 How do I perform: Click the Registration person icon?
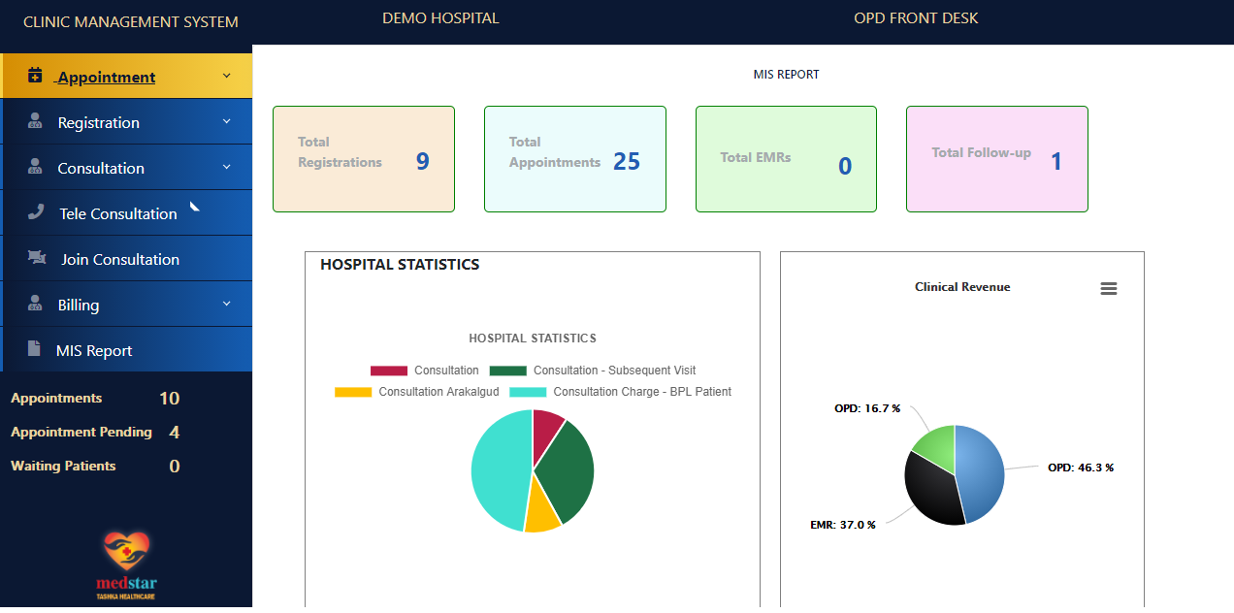(x=36, y=121)
